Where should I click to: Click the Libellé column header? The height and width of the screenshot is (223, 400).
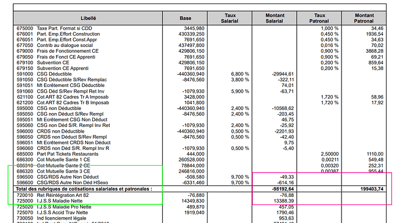(88, 18)
